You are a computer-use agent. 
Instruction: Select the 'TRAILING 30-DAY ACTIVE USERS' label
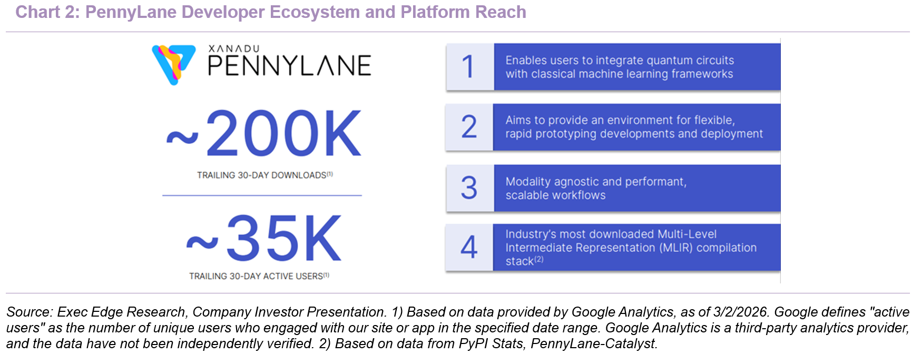click(259, 276)
